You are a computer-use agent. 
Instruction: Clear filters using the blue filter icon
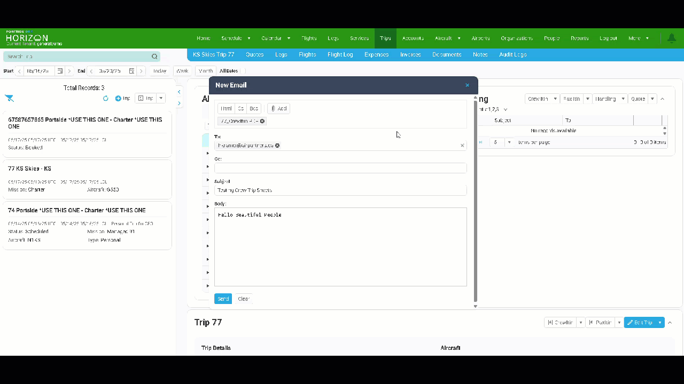point(9,98)
